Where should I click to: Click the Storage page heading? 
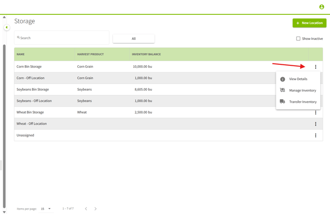(24, 21)
